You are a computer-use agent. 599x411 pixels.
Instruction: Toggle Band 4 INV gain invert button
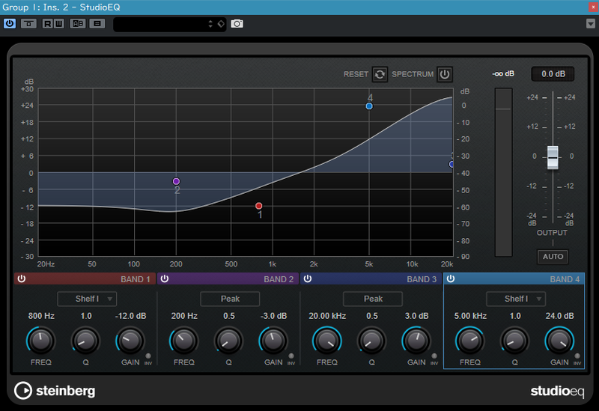pyautogui.click(x=577, y=356)
